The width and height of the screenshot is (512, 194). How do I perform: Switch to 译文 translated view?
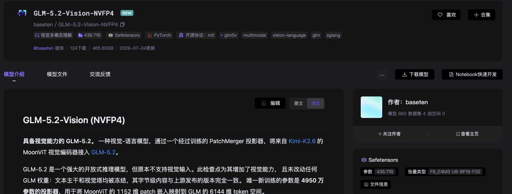pyautogui.click(x=316, y=103)
